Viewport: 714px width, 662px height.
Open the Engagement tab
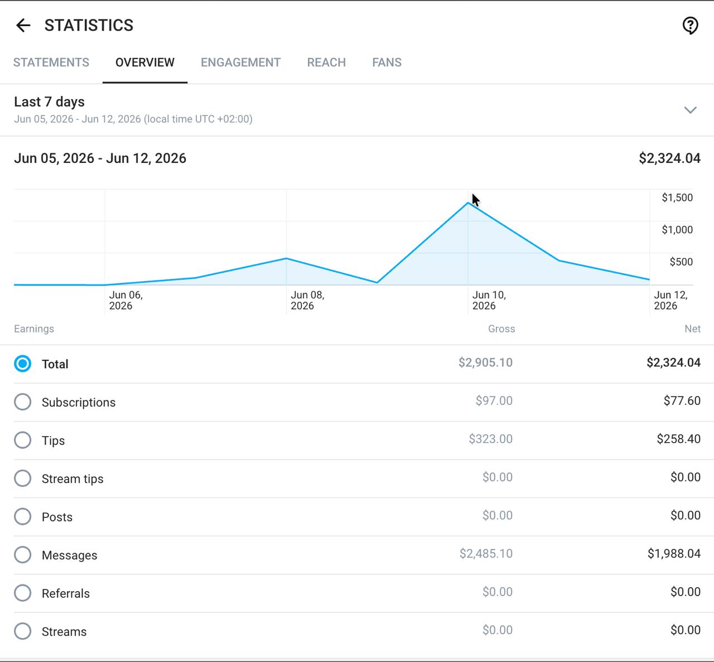[240, 62]
